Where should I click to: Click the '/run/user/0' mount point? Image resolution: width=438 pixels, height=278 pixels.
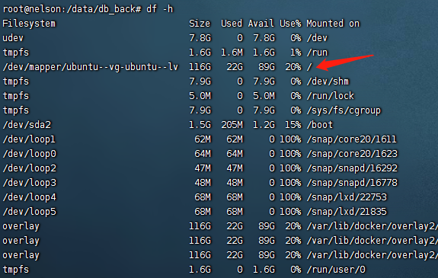click(336, 270)
